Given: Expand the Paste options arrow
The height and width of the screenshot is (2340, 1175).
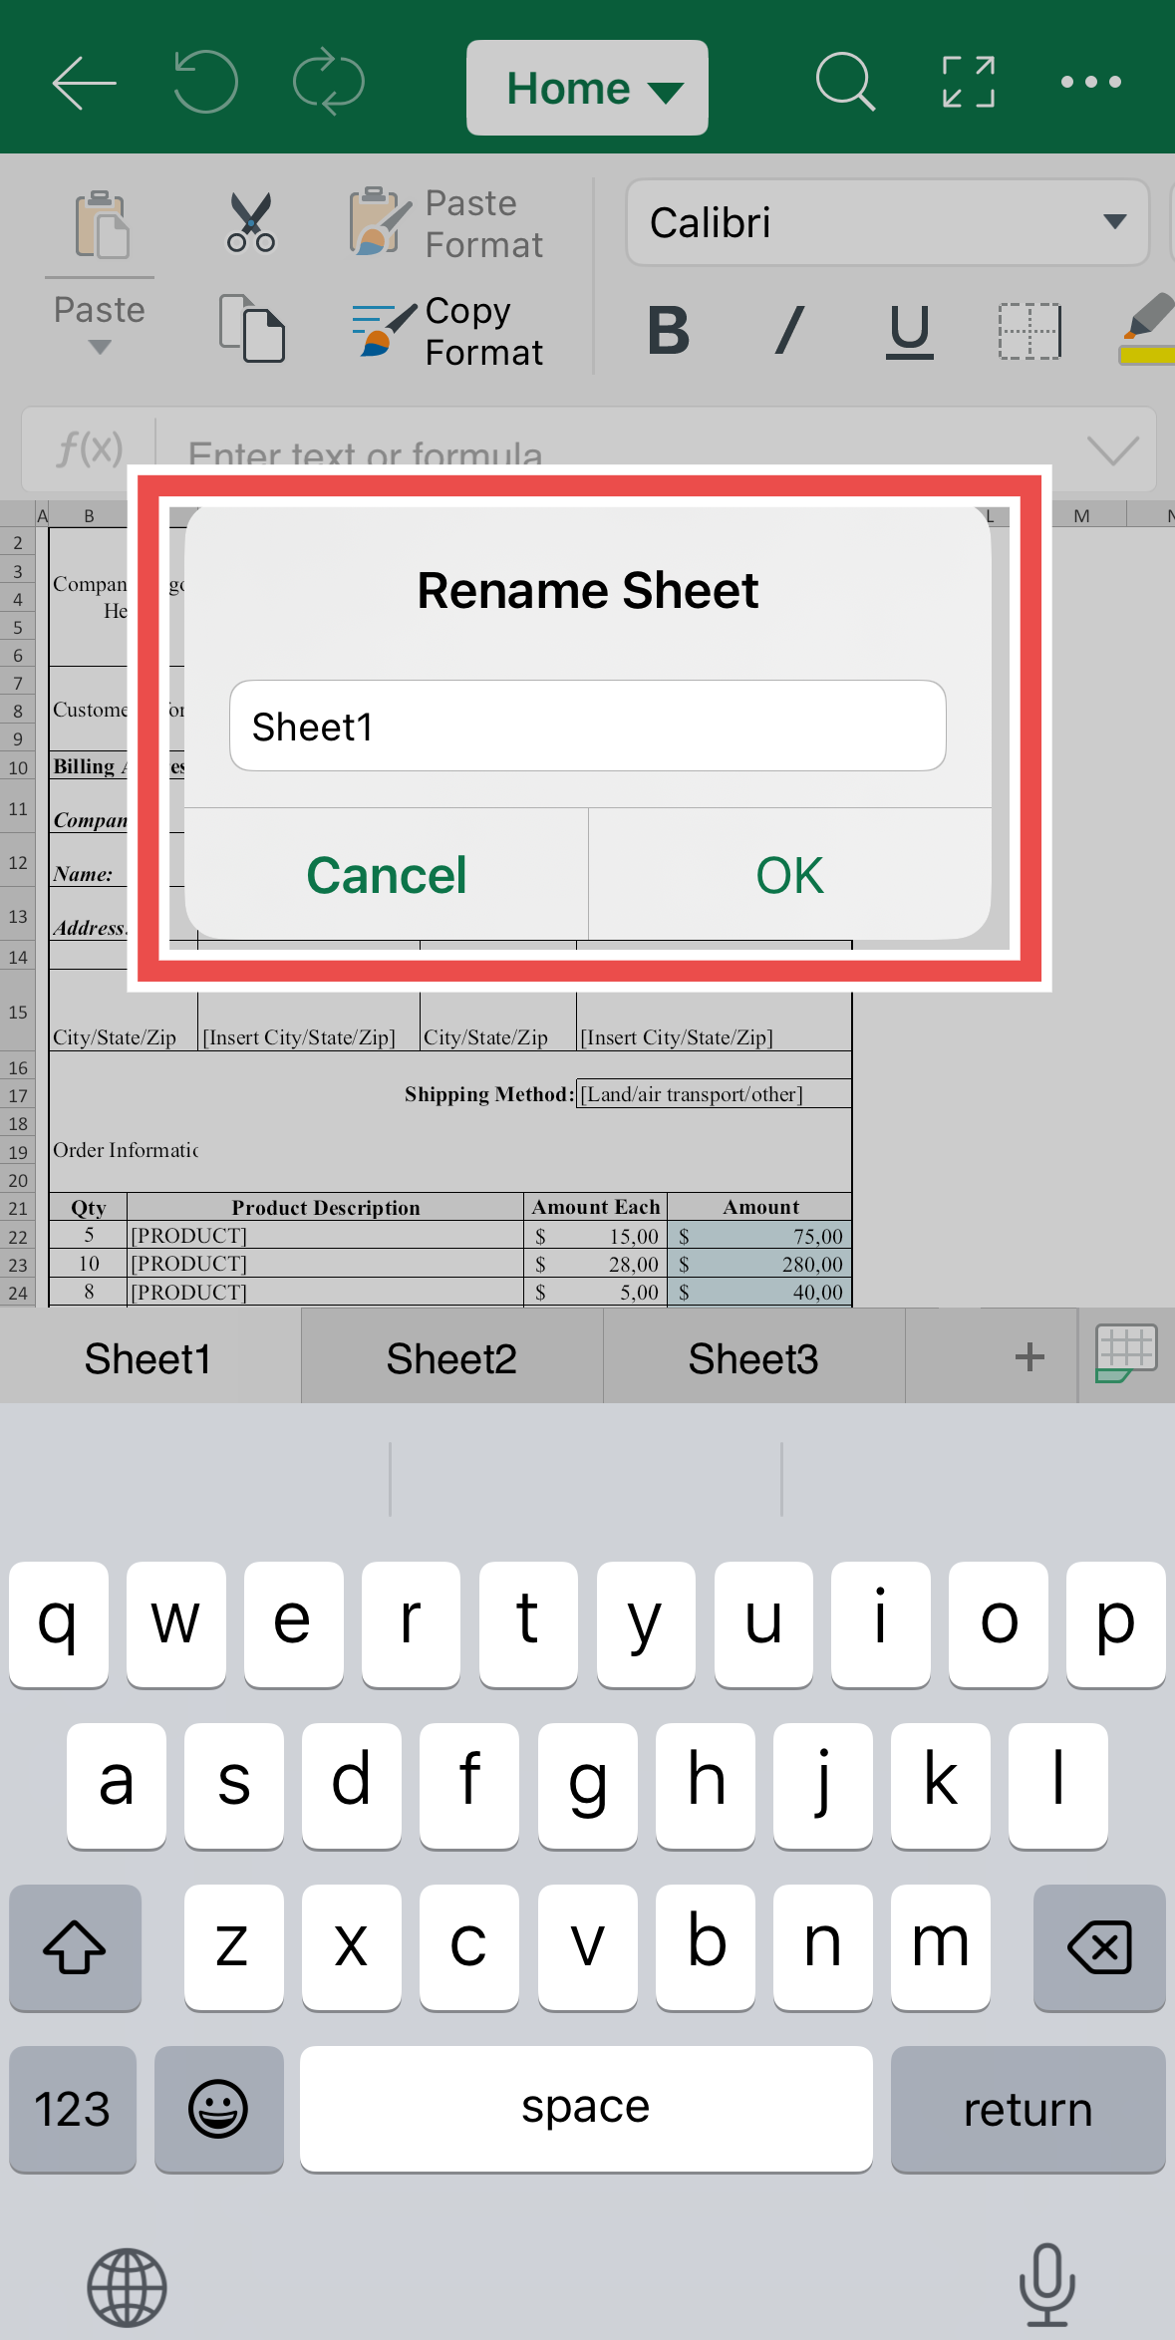Looking at the screenshot, I should [x=100, y=347].
